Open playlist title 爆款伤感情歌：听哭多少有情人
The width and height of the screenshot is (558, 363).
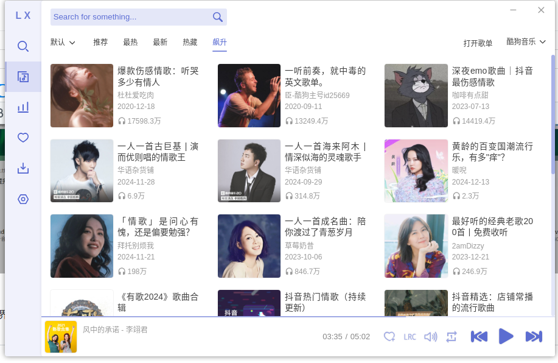click(x=158, y=77)
